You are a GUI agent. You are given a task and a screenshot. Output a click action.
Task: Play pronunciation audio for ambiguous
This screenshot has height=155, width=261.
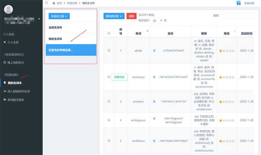coord(154,118)
